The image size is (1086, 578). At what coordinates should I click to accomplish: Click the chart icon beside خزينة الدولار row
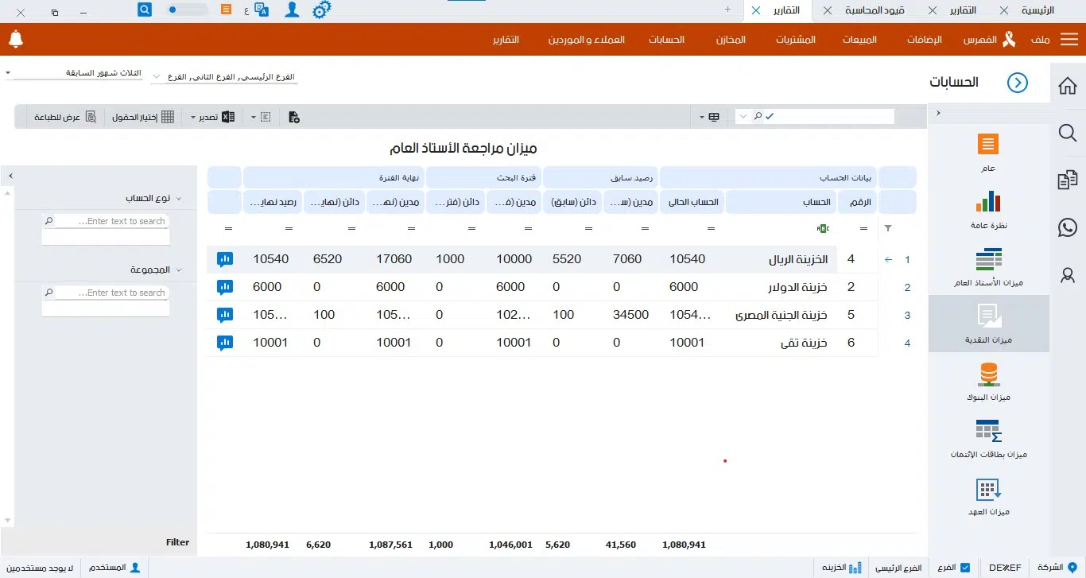(x=225, y=286)
